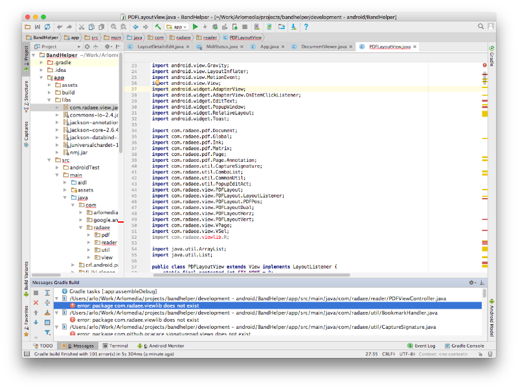The width and height of the screenshot is (518, 389).
Task: Expand the androidTest folder
Action: pyautogui.click(x=56, y=167)
